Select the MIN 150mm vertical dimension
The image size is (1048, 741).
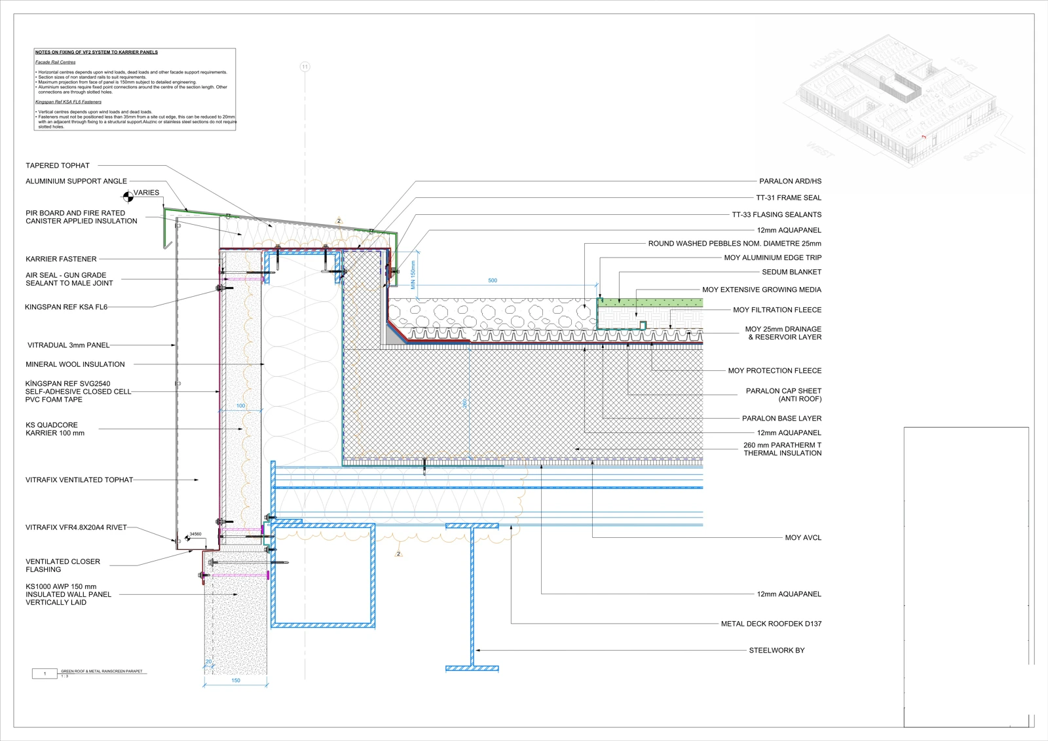pos(413,275)
